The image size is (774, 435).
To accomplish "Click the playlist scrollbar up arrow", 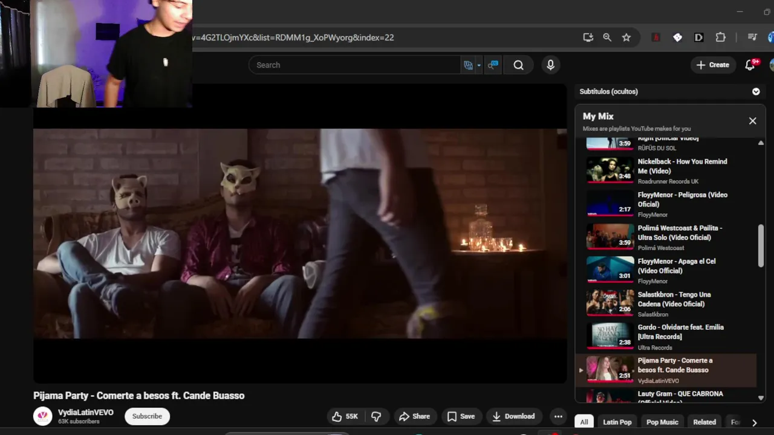I will tap(761, 143).
